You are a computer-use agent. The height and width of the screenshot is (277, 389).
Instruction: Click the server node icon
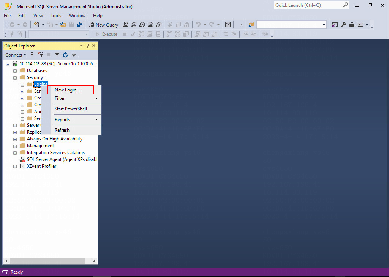point(15,64)
